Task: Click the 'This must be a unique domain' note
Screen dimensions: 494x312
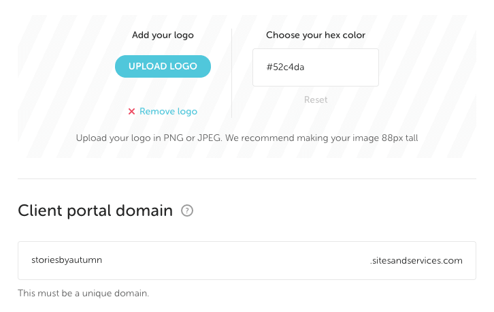Action: pyautogui.click(x=83, y=294)
